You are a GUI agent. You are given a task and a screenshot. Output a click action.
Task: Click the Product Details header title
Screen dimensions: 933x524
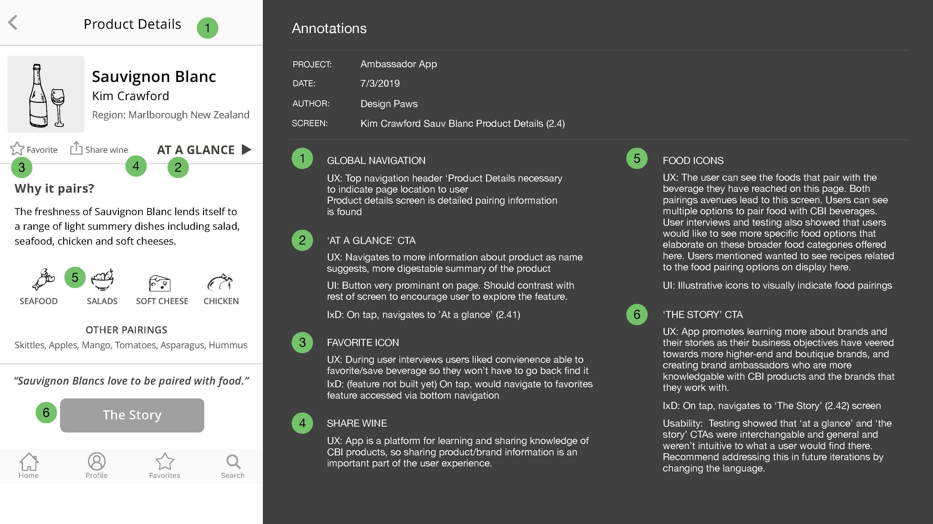pyautogui.click(x=133, y=24)
